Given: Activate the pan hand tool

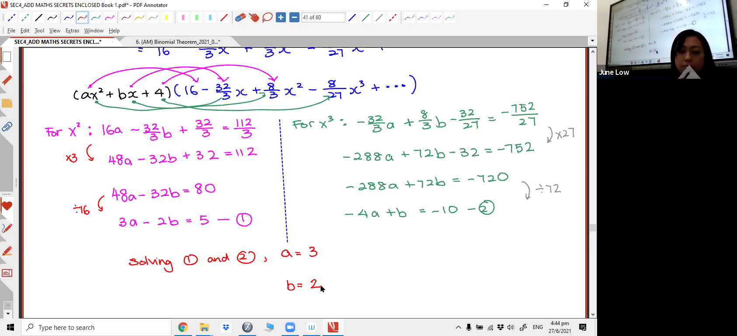Looking at the screenshot, I should point(254,18).
